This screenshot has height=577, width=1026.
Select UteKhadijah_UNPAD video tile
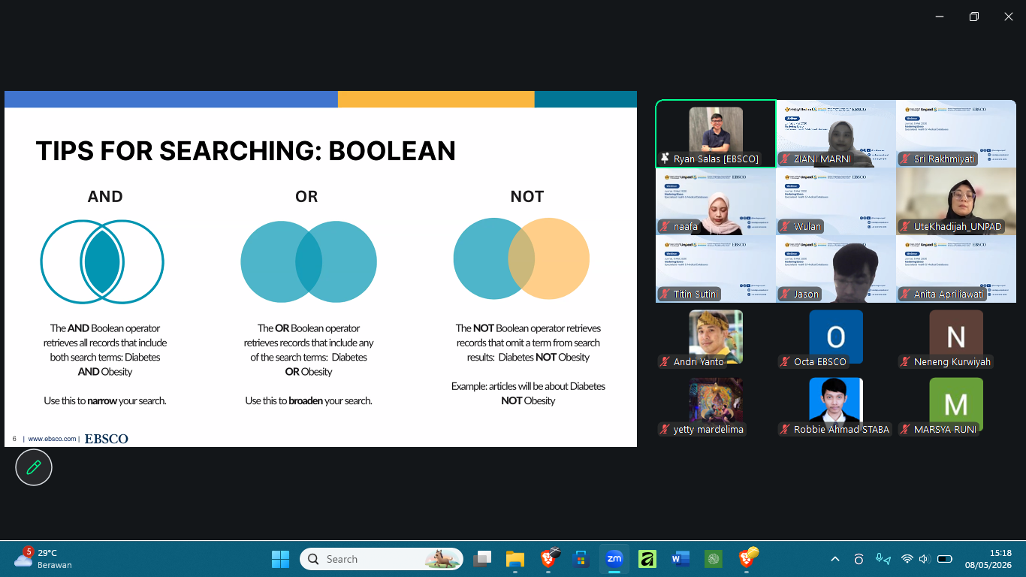[x=956, y=201]
